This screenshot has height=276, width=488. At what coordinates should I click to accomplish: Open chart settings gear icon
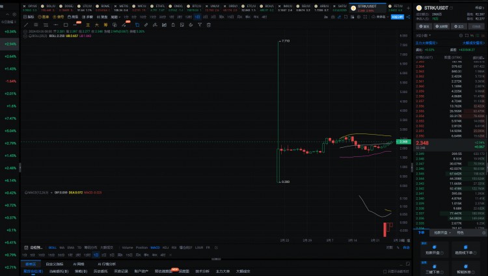359,17
